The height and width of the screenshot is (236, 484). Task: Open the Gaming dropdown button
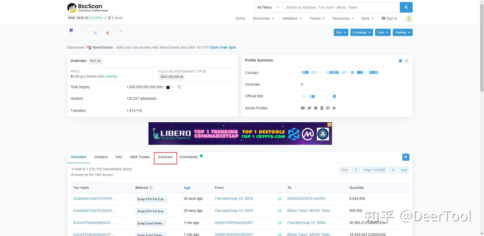403,32
